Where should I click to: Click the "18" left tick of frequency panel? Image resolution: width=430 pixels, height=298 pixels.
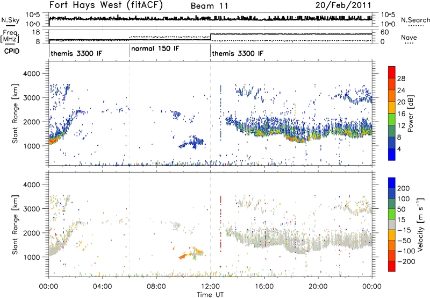tap(36, 32)
